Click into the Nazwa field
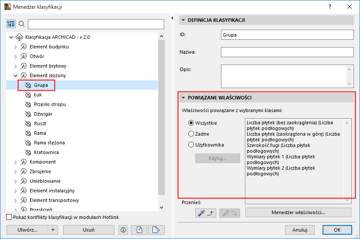 click(287, 52)
